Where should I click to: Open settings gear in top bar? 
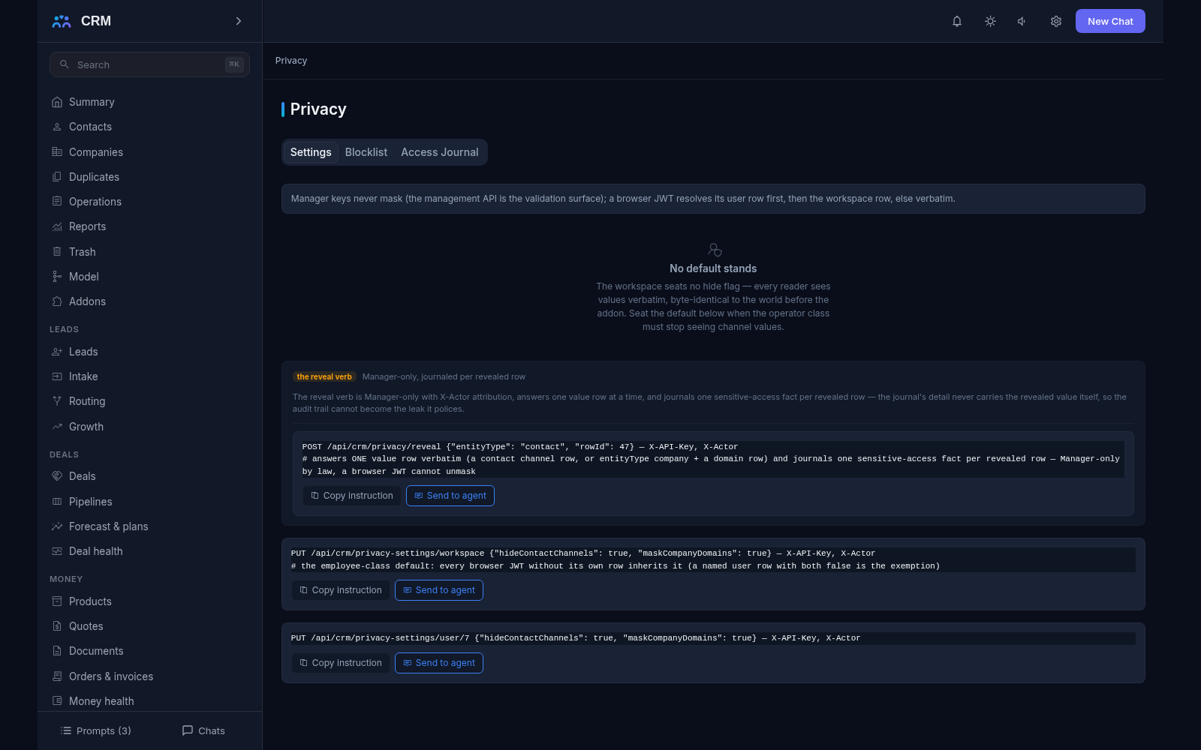(1056, 21)
